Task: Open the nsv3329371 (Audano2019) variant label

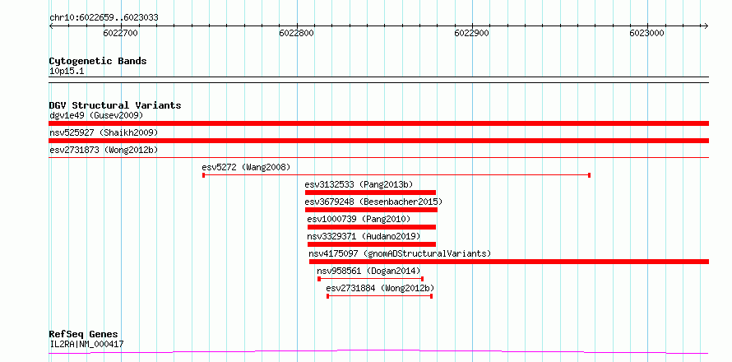Action: pos(364,236)
